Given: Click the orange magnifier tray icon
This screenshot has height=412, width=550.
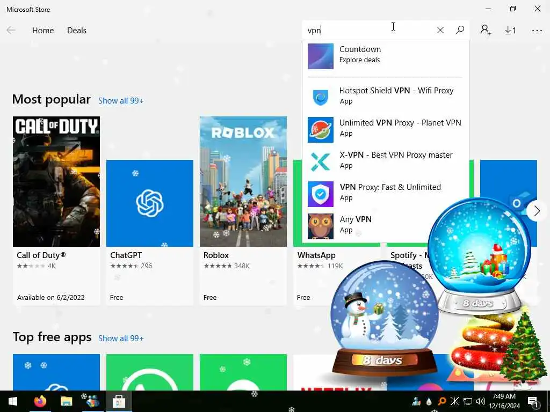Looking at the screenshot, I should 442,401.
